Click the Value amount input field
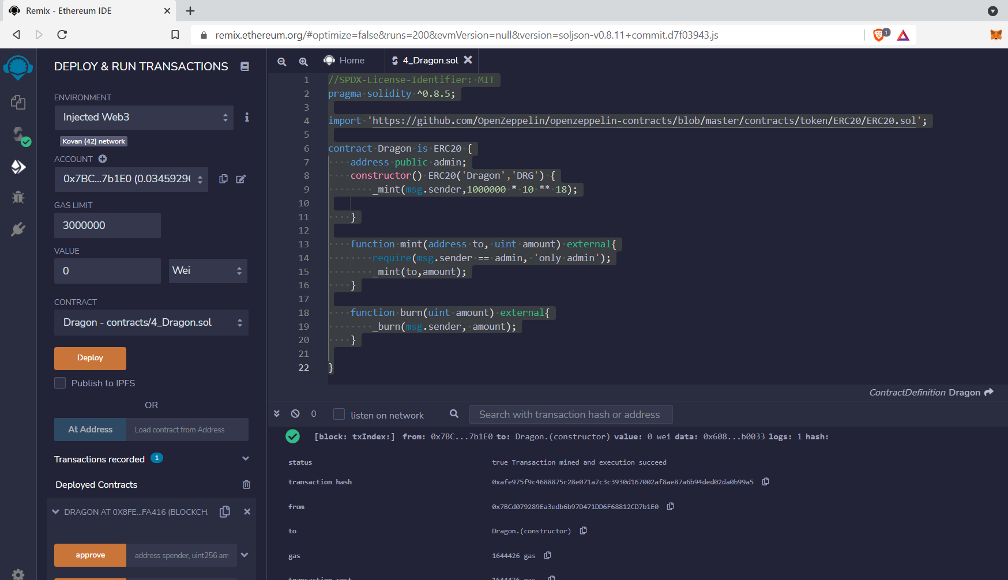The width and height of the screenshot is (1008, 580). 107,271
